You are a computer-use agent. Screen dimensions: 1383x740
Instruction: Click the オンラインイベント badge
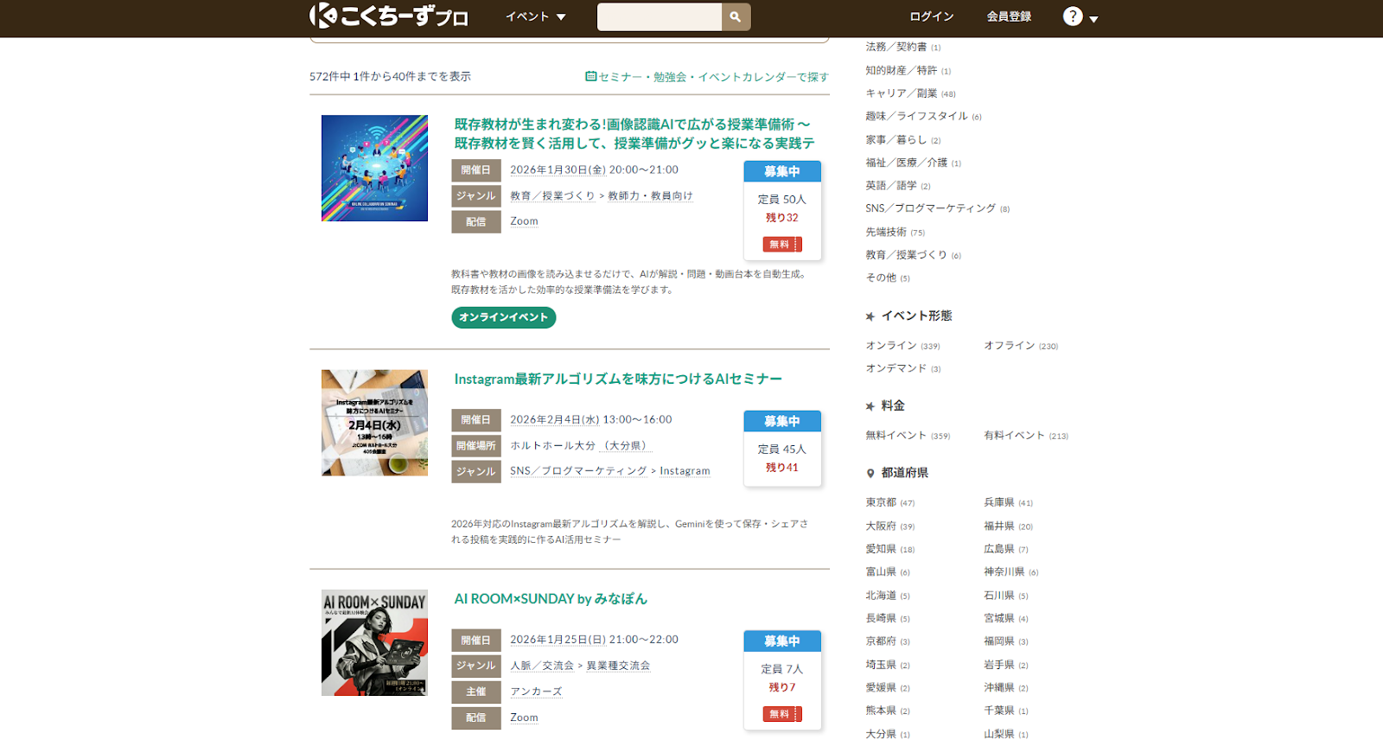pyautogui.click(x=503, y=317)
